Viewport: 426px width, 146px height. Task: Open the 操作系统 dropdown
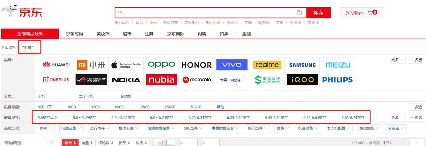pyautogui.click(x=129, y=128)
